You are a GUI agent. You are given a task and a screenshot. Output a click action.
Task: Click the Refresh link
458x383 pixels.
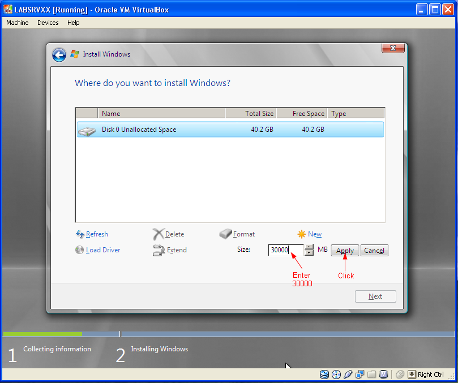92,234
